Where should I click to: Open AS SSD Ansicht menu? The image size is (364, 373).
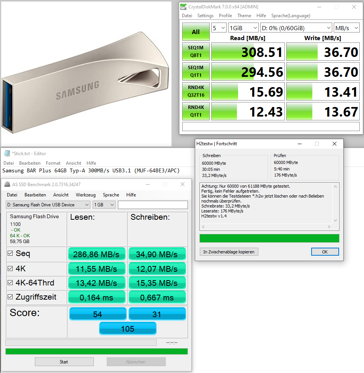(x=61, y=195)
